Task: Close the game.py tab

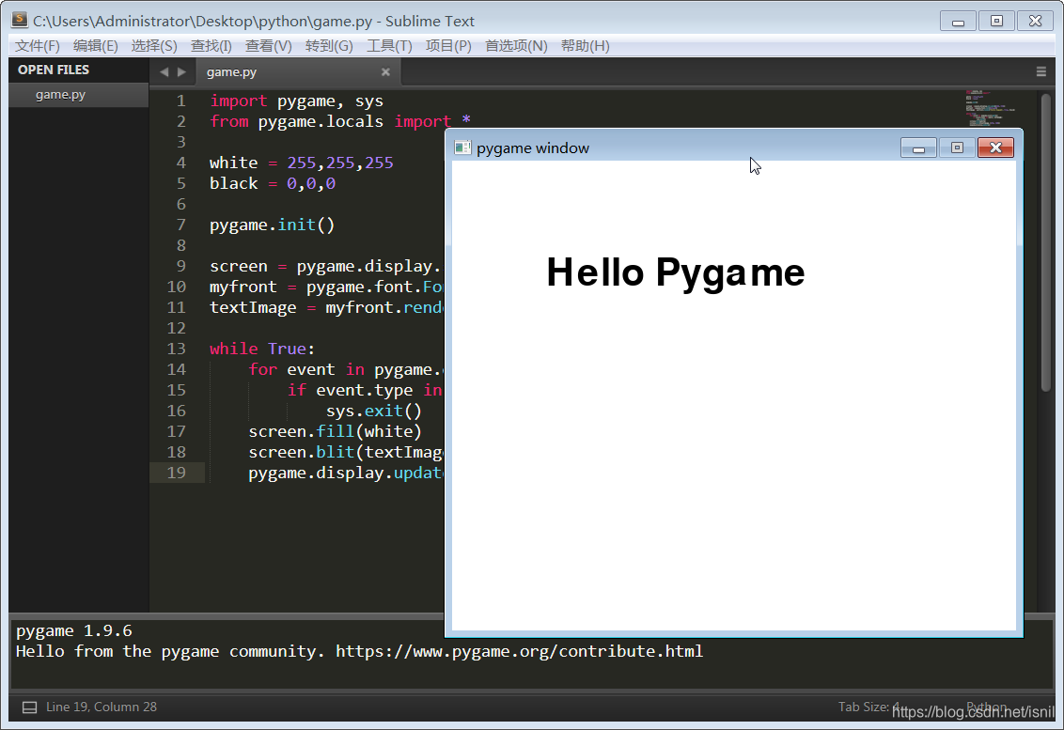Action: [385, 72]
